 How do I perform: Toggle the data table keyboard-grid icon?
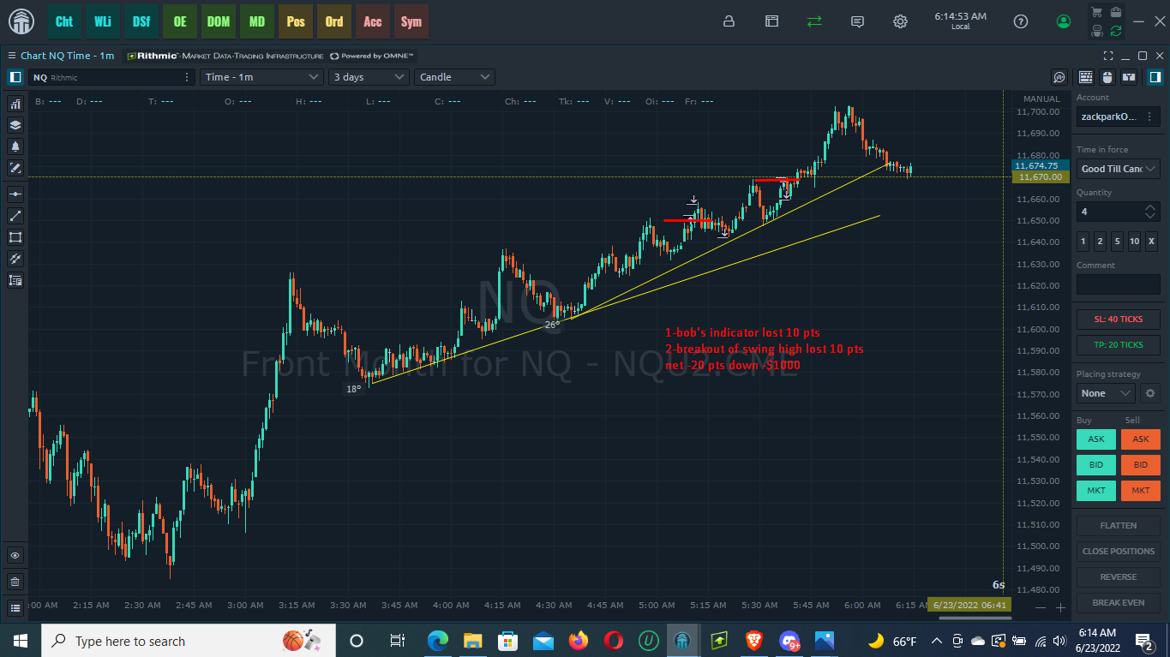(x=1086, y=77)
